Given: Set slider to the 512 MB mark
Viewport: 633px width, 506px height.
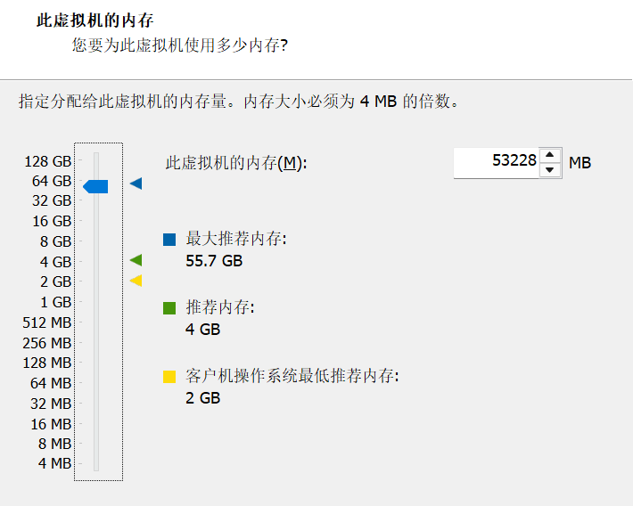Looking at the screenshot, I should 96,322.
